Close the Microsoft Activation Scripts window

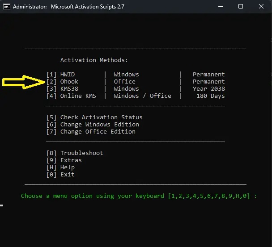261,7
